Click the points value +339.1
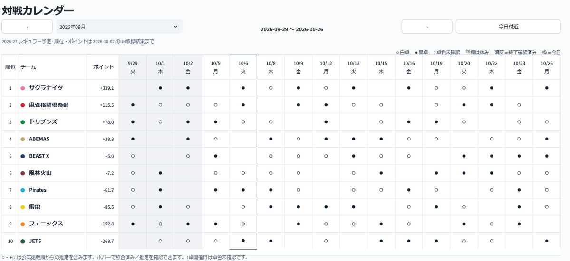Image resolution: width=570 pixels, height=261 pixels. [x=107, y=88]
